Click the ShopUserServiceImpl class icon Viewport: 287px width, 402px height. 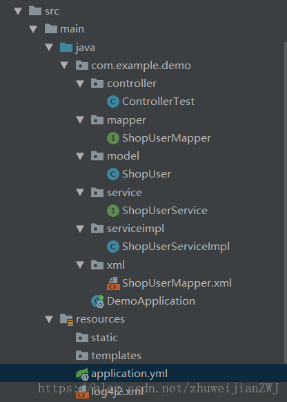(x=113, y=247)
